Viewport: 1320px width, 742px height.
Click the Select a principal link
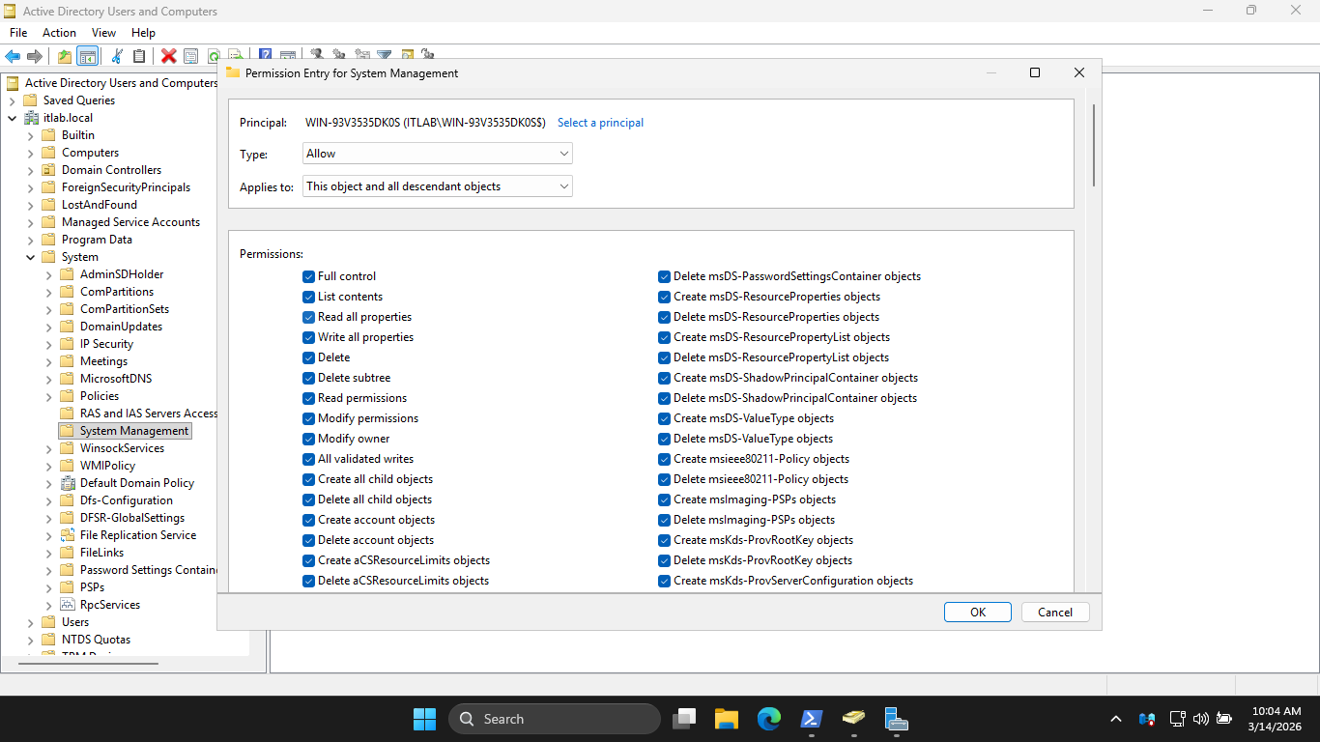pyautogui.click(x=600, y=123)
